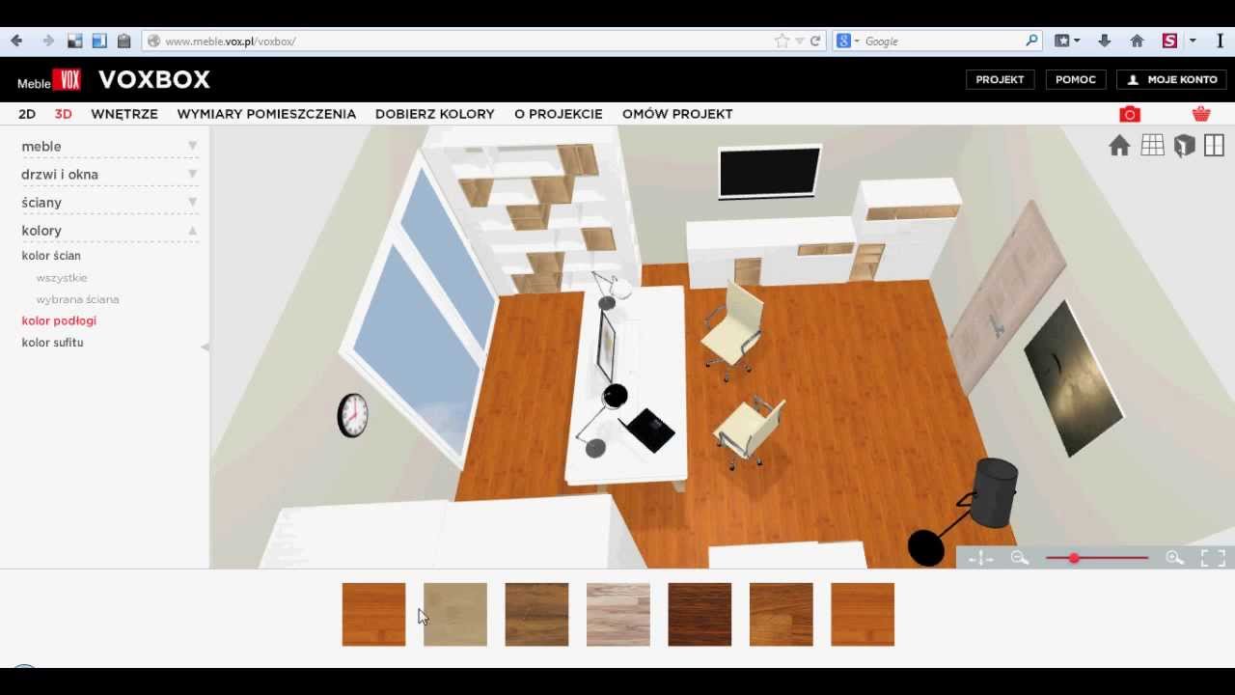The width and height of the screenshot is (1235, 695).
Task: Open MOJE KONTO
Action: point(1171,79)
